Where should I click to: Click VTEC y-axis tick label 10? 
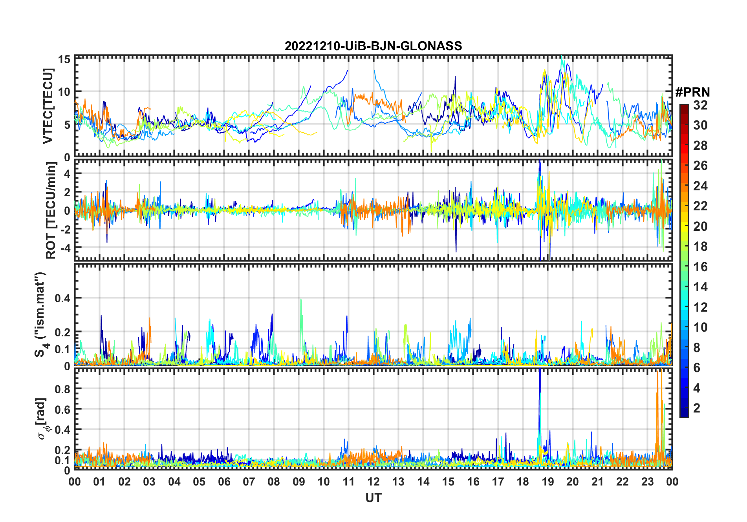point(64,92)
